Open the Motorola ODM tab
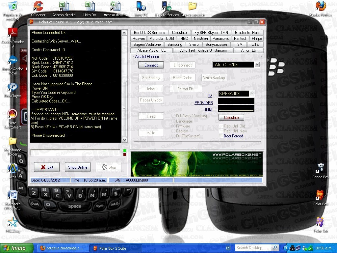Image resolution: width=337 pixels, height=253 pixels. [x=162, y=39]
